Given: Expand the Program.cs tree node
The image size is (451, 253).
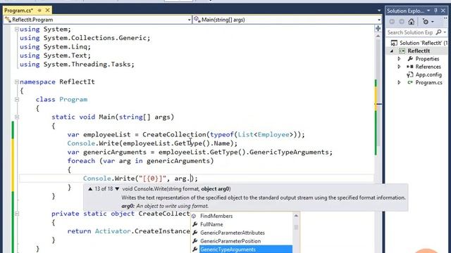Looking at the screenshot, I should pos(400,82).
